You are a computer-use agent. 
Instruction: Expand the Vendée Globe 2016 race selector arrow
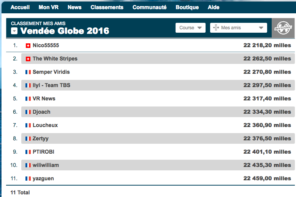coord(14,31)
